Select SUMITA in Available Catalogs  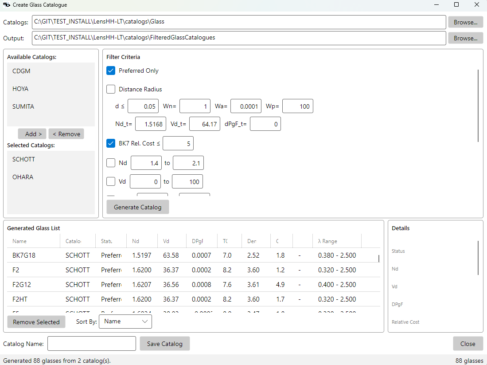(x=51, y=106)
